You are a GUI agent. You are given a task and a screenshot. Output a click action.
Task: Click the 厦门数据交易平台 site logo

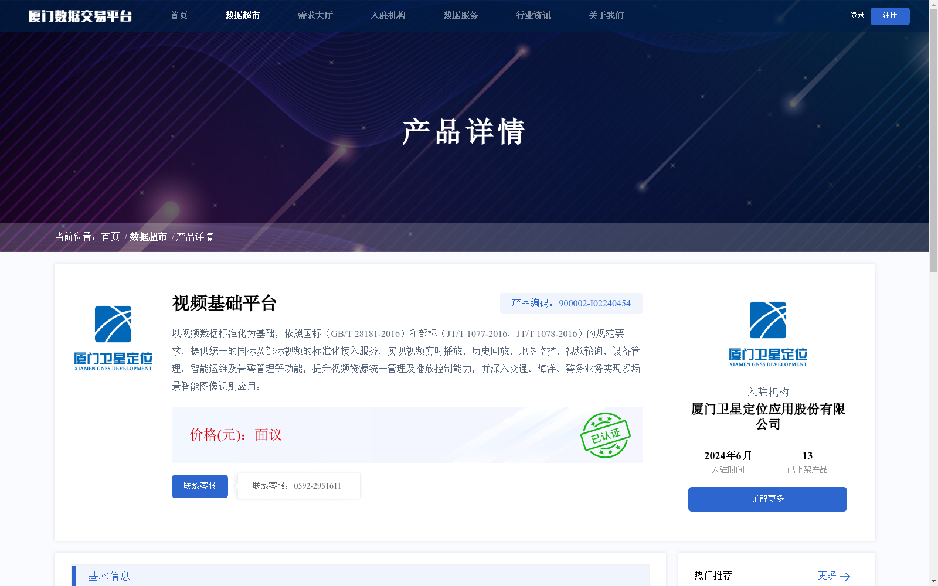pos(80,16)
